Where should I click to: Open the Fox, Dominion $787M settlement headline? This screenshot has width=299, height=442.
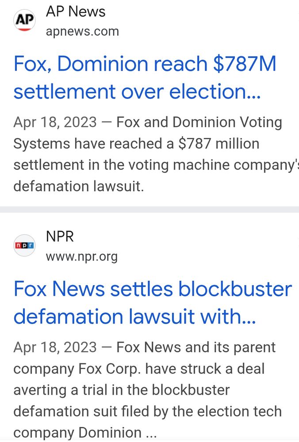145,77
